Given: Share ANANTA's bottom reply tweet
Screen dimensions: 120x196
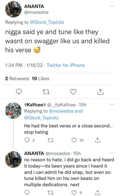Looking at the screenshot, I should [x=98, y=193].
